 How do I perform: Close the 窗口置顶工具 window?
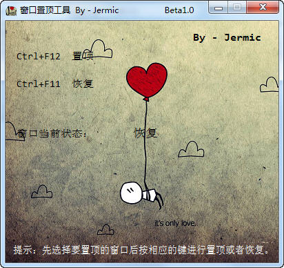[263, 8]
